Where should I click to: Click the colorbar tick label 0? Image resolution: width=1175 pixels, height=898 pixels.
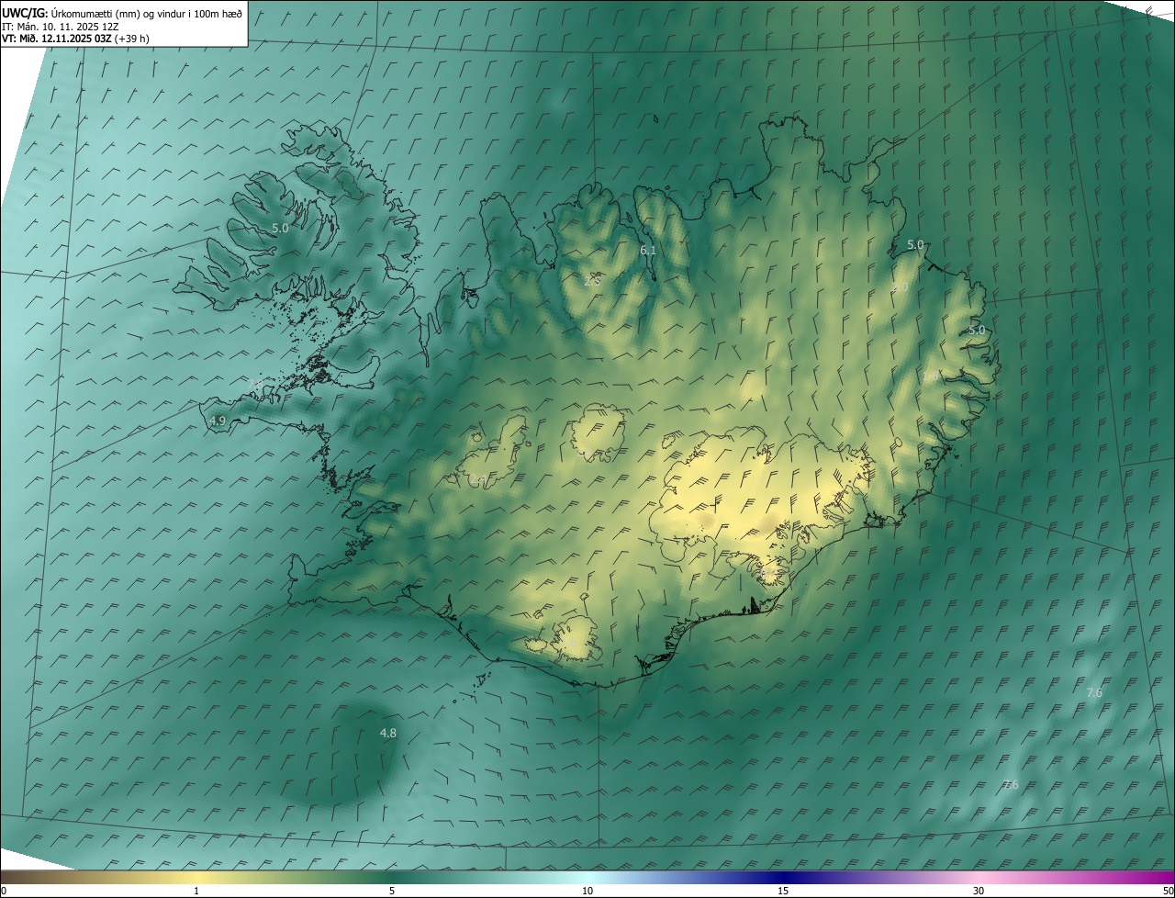point(4,891)
